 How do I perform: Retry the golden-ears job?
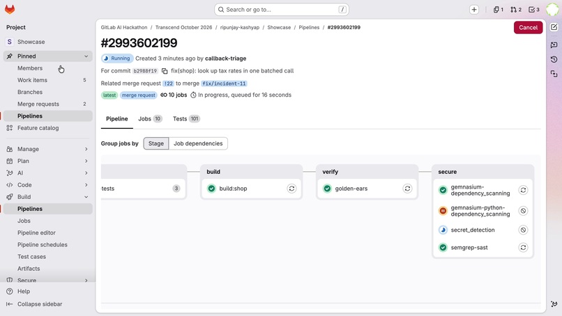coord(407,189)
